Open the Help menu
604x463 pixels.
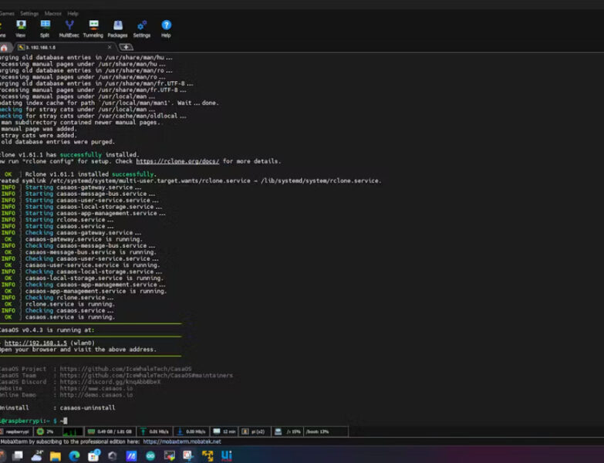point(73,13)
